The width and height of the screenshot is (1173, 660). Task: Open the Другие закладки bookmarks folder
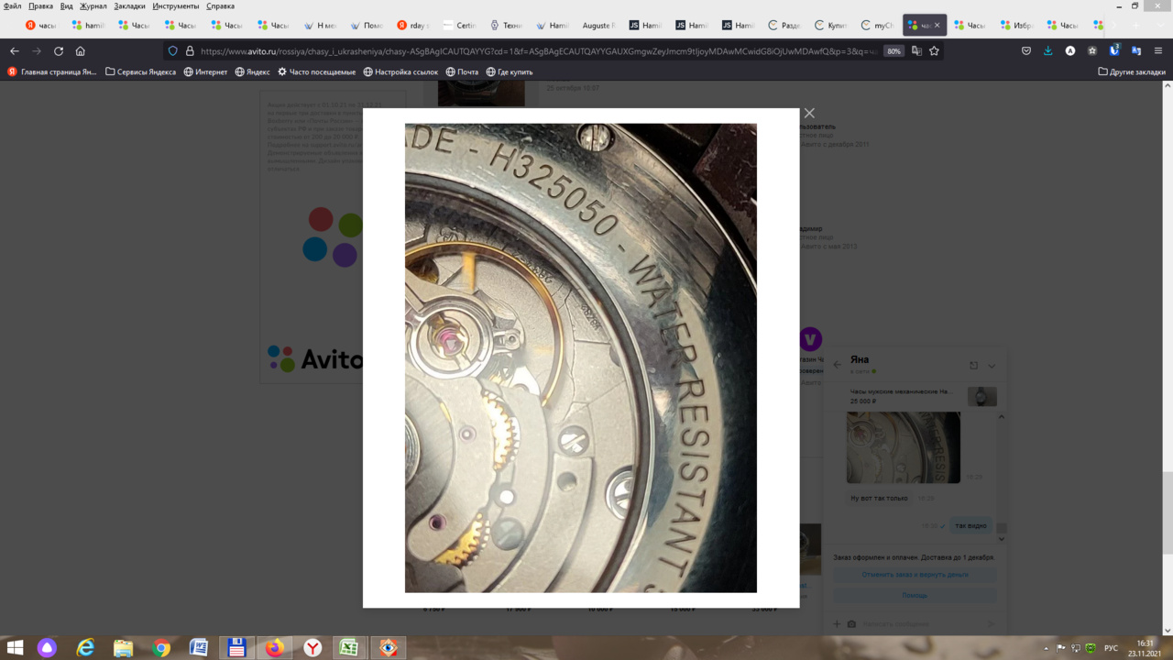pyautogui.click(x=1132, y=71)
